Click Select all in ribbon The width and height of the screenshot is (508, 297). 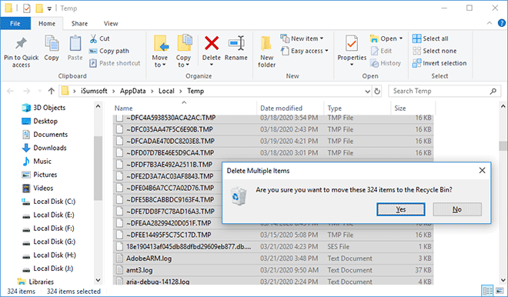click(430, 38)
